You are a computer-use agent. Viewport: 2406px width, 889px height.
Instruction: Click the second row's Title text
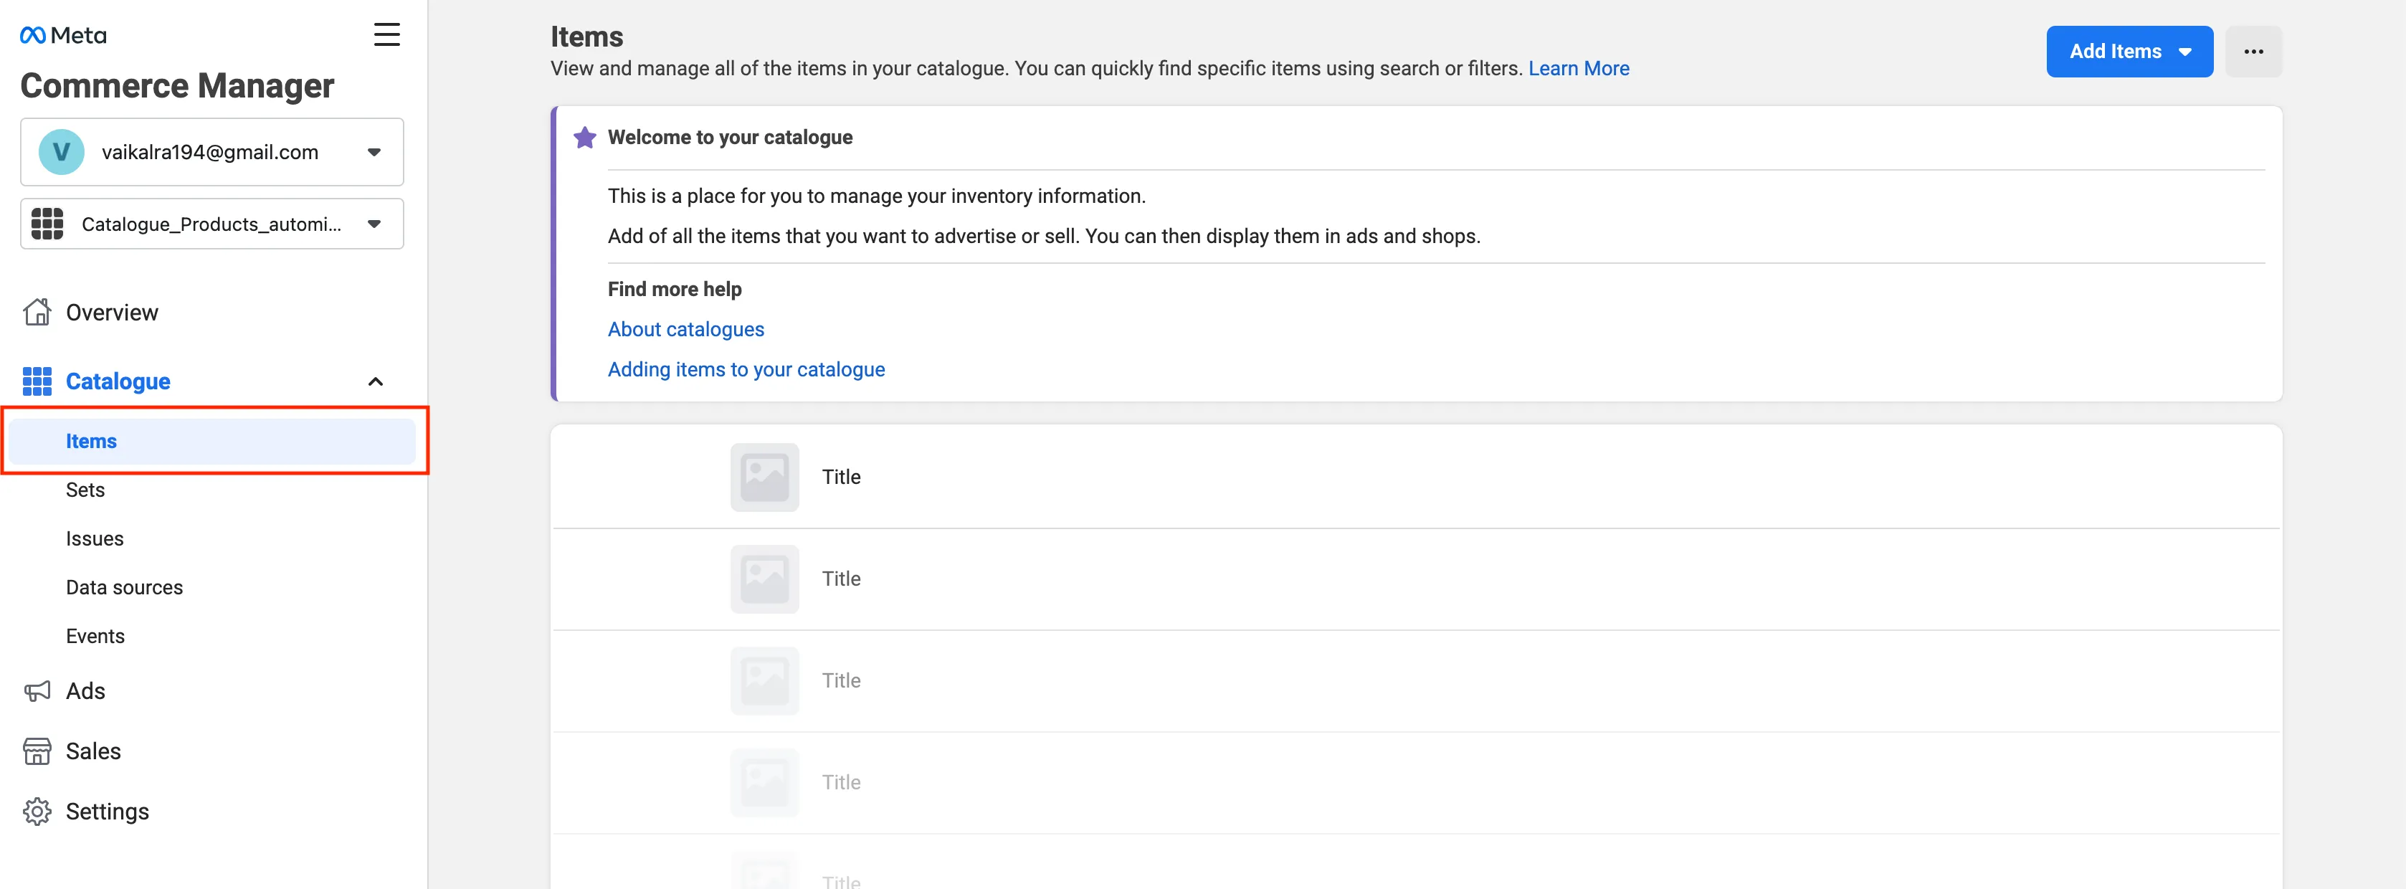click(x=842, y=579)
